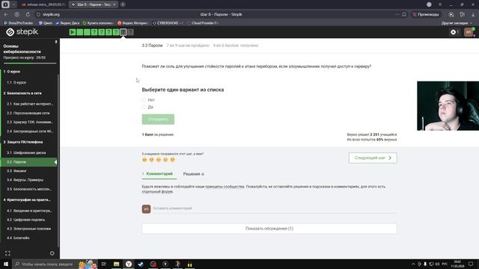Select the last emoji rating face

click(x=173, y=159)
